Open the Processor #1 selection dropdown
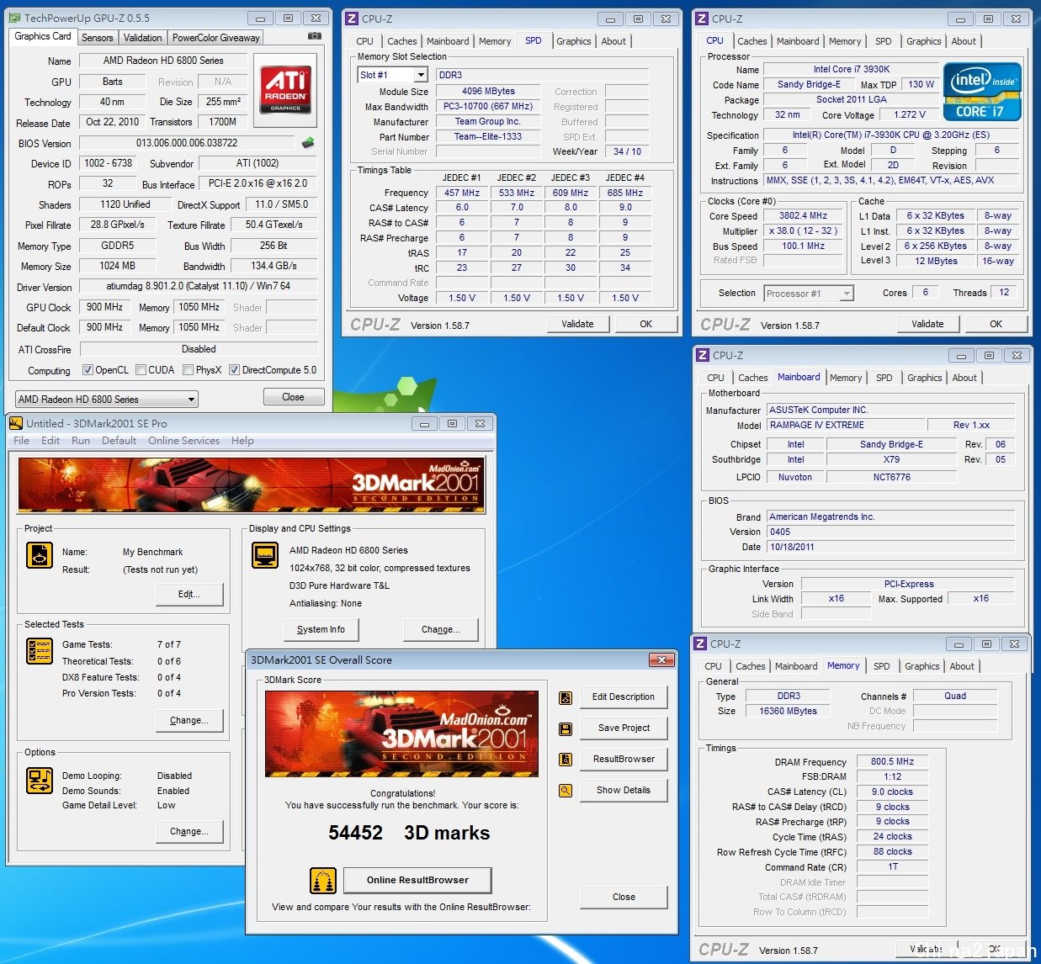The width and height of the screenshot is (1041, 964). pos(809,294)
